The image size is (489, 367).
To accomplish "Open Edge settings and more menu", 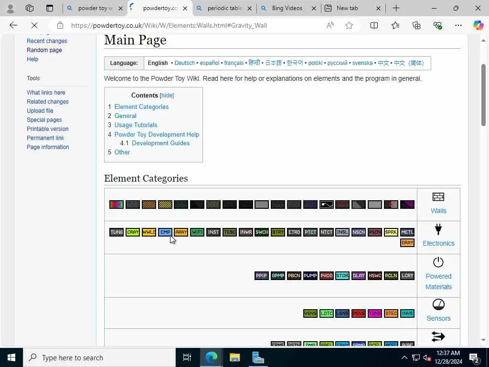I will [458, 26].
